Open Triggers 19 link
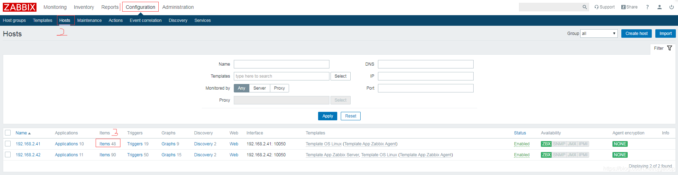678x175 pixels. coord(135,144)
